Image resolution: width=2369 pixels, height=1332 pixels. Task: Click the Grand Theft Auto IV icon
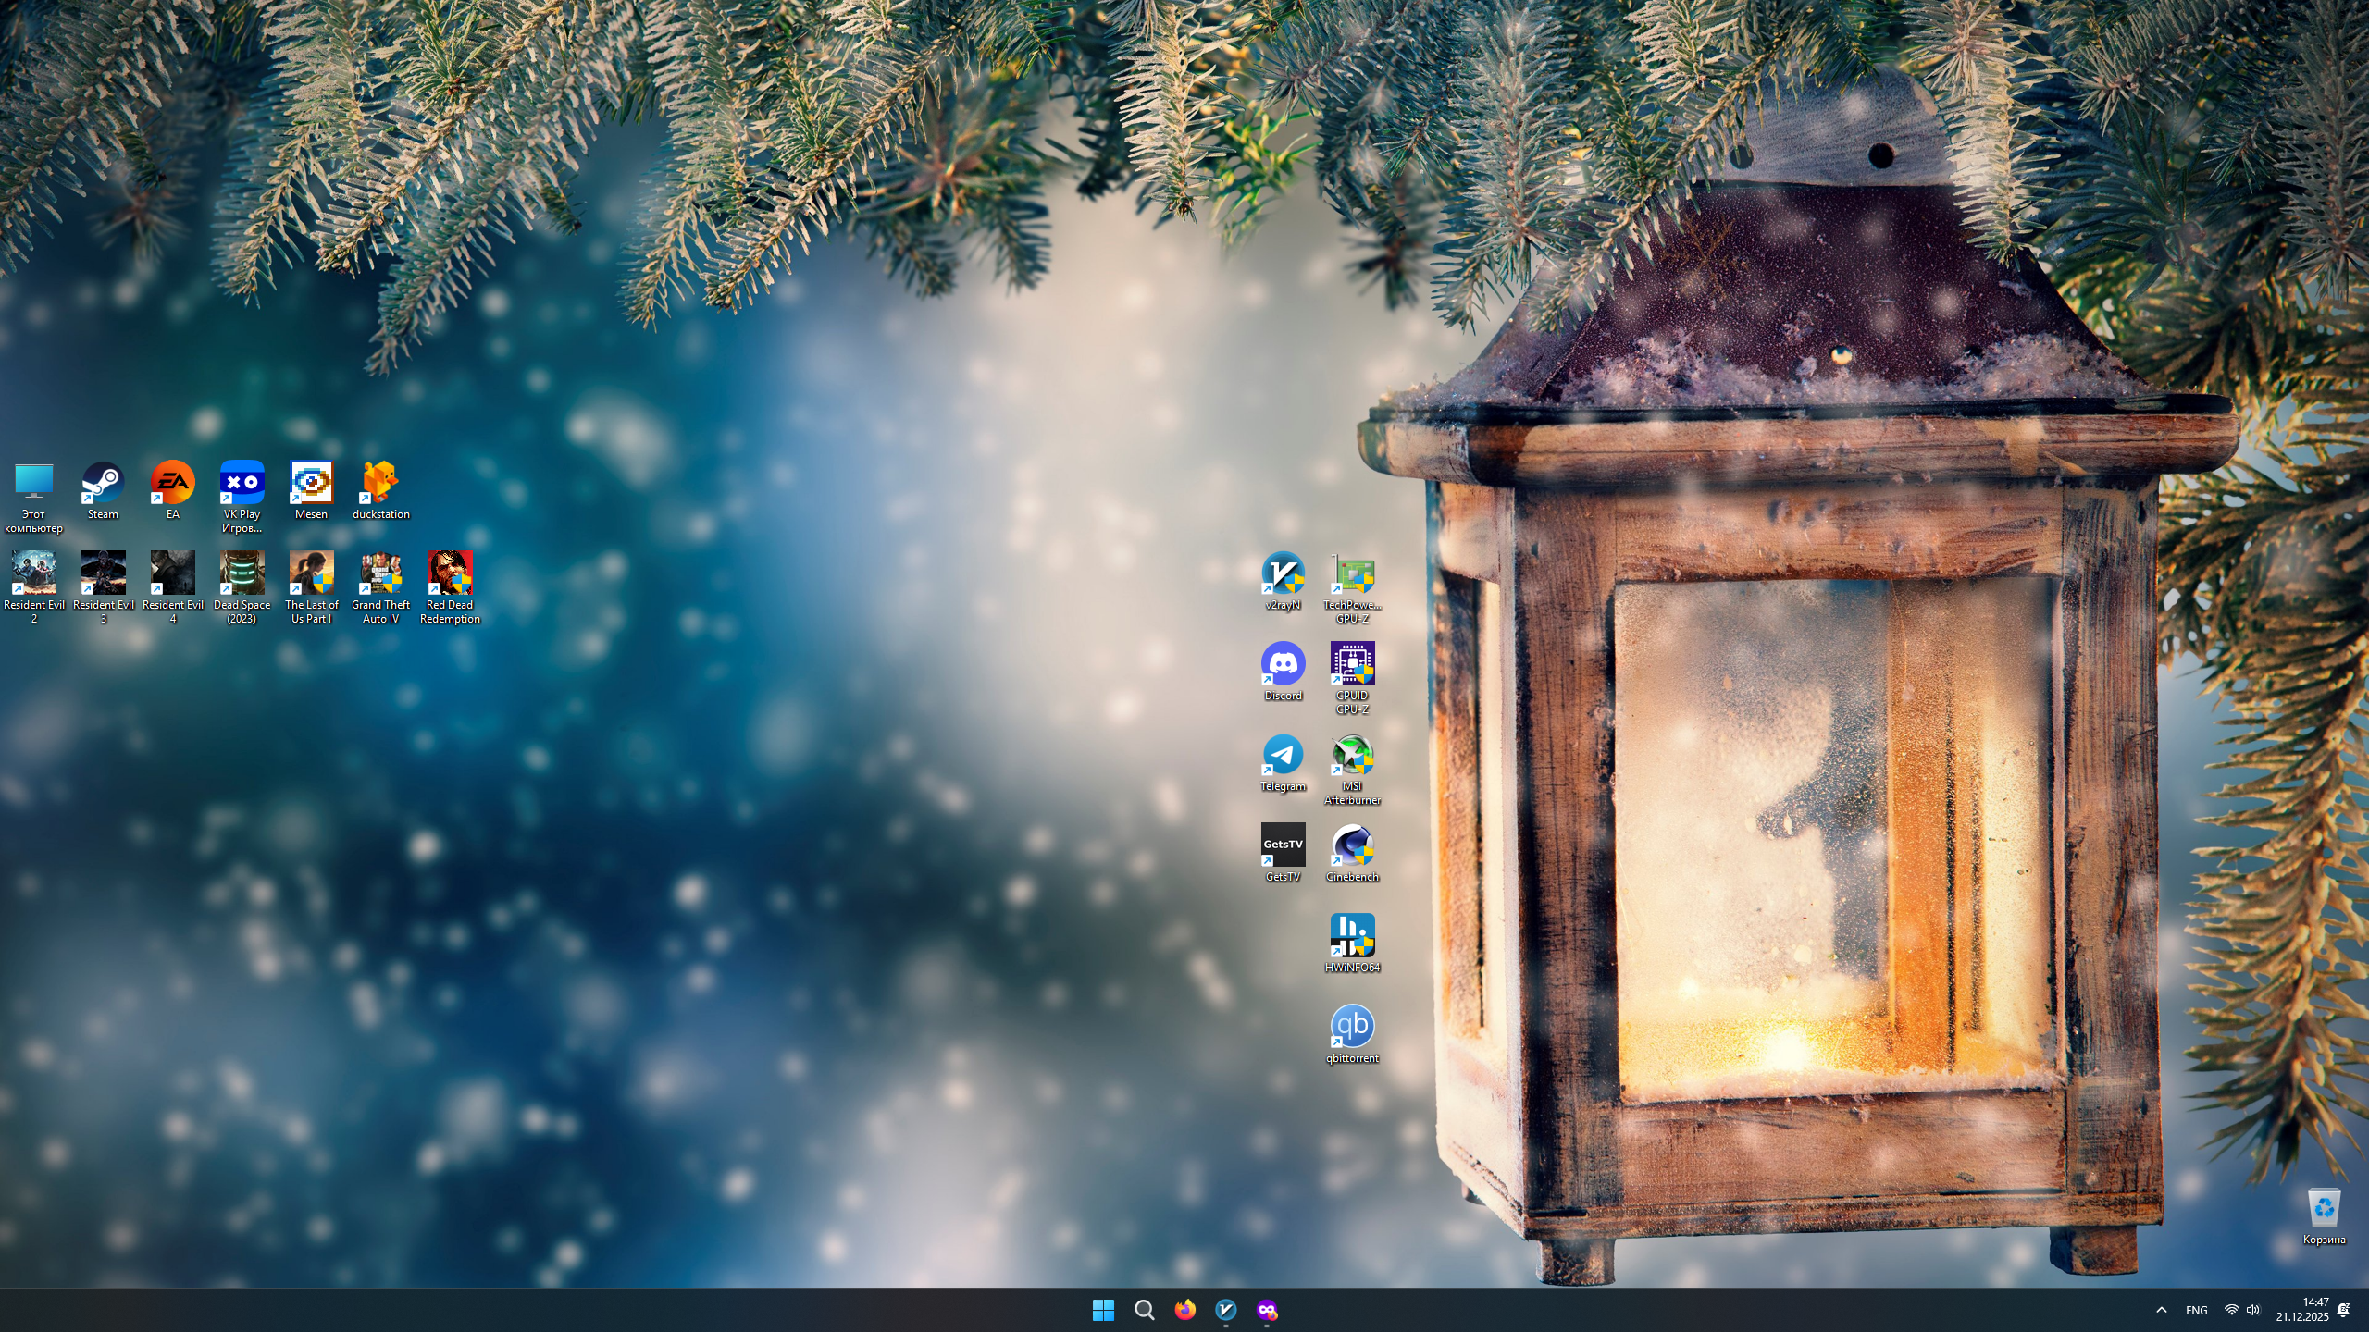pos(380,574)
